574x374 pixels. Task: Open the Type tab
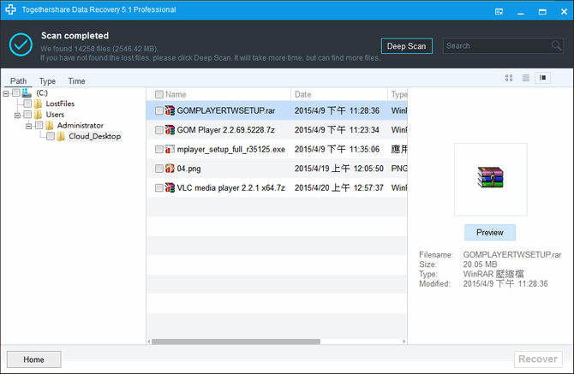tap(47, 80)
